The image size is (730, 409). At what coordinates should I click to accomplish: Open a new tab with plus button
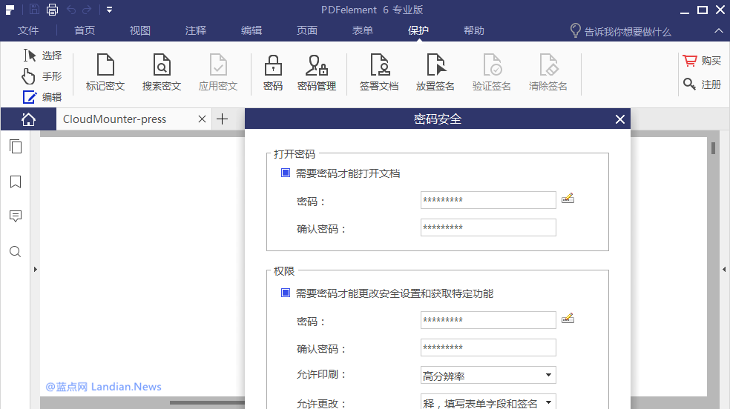[223, 119]
